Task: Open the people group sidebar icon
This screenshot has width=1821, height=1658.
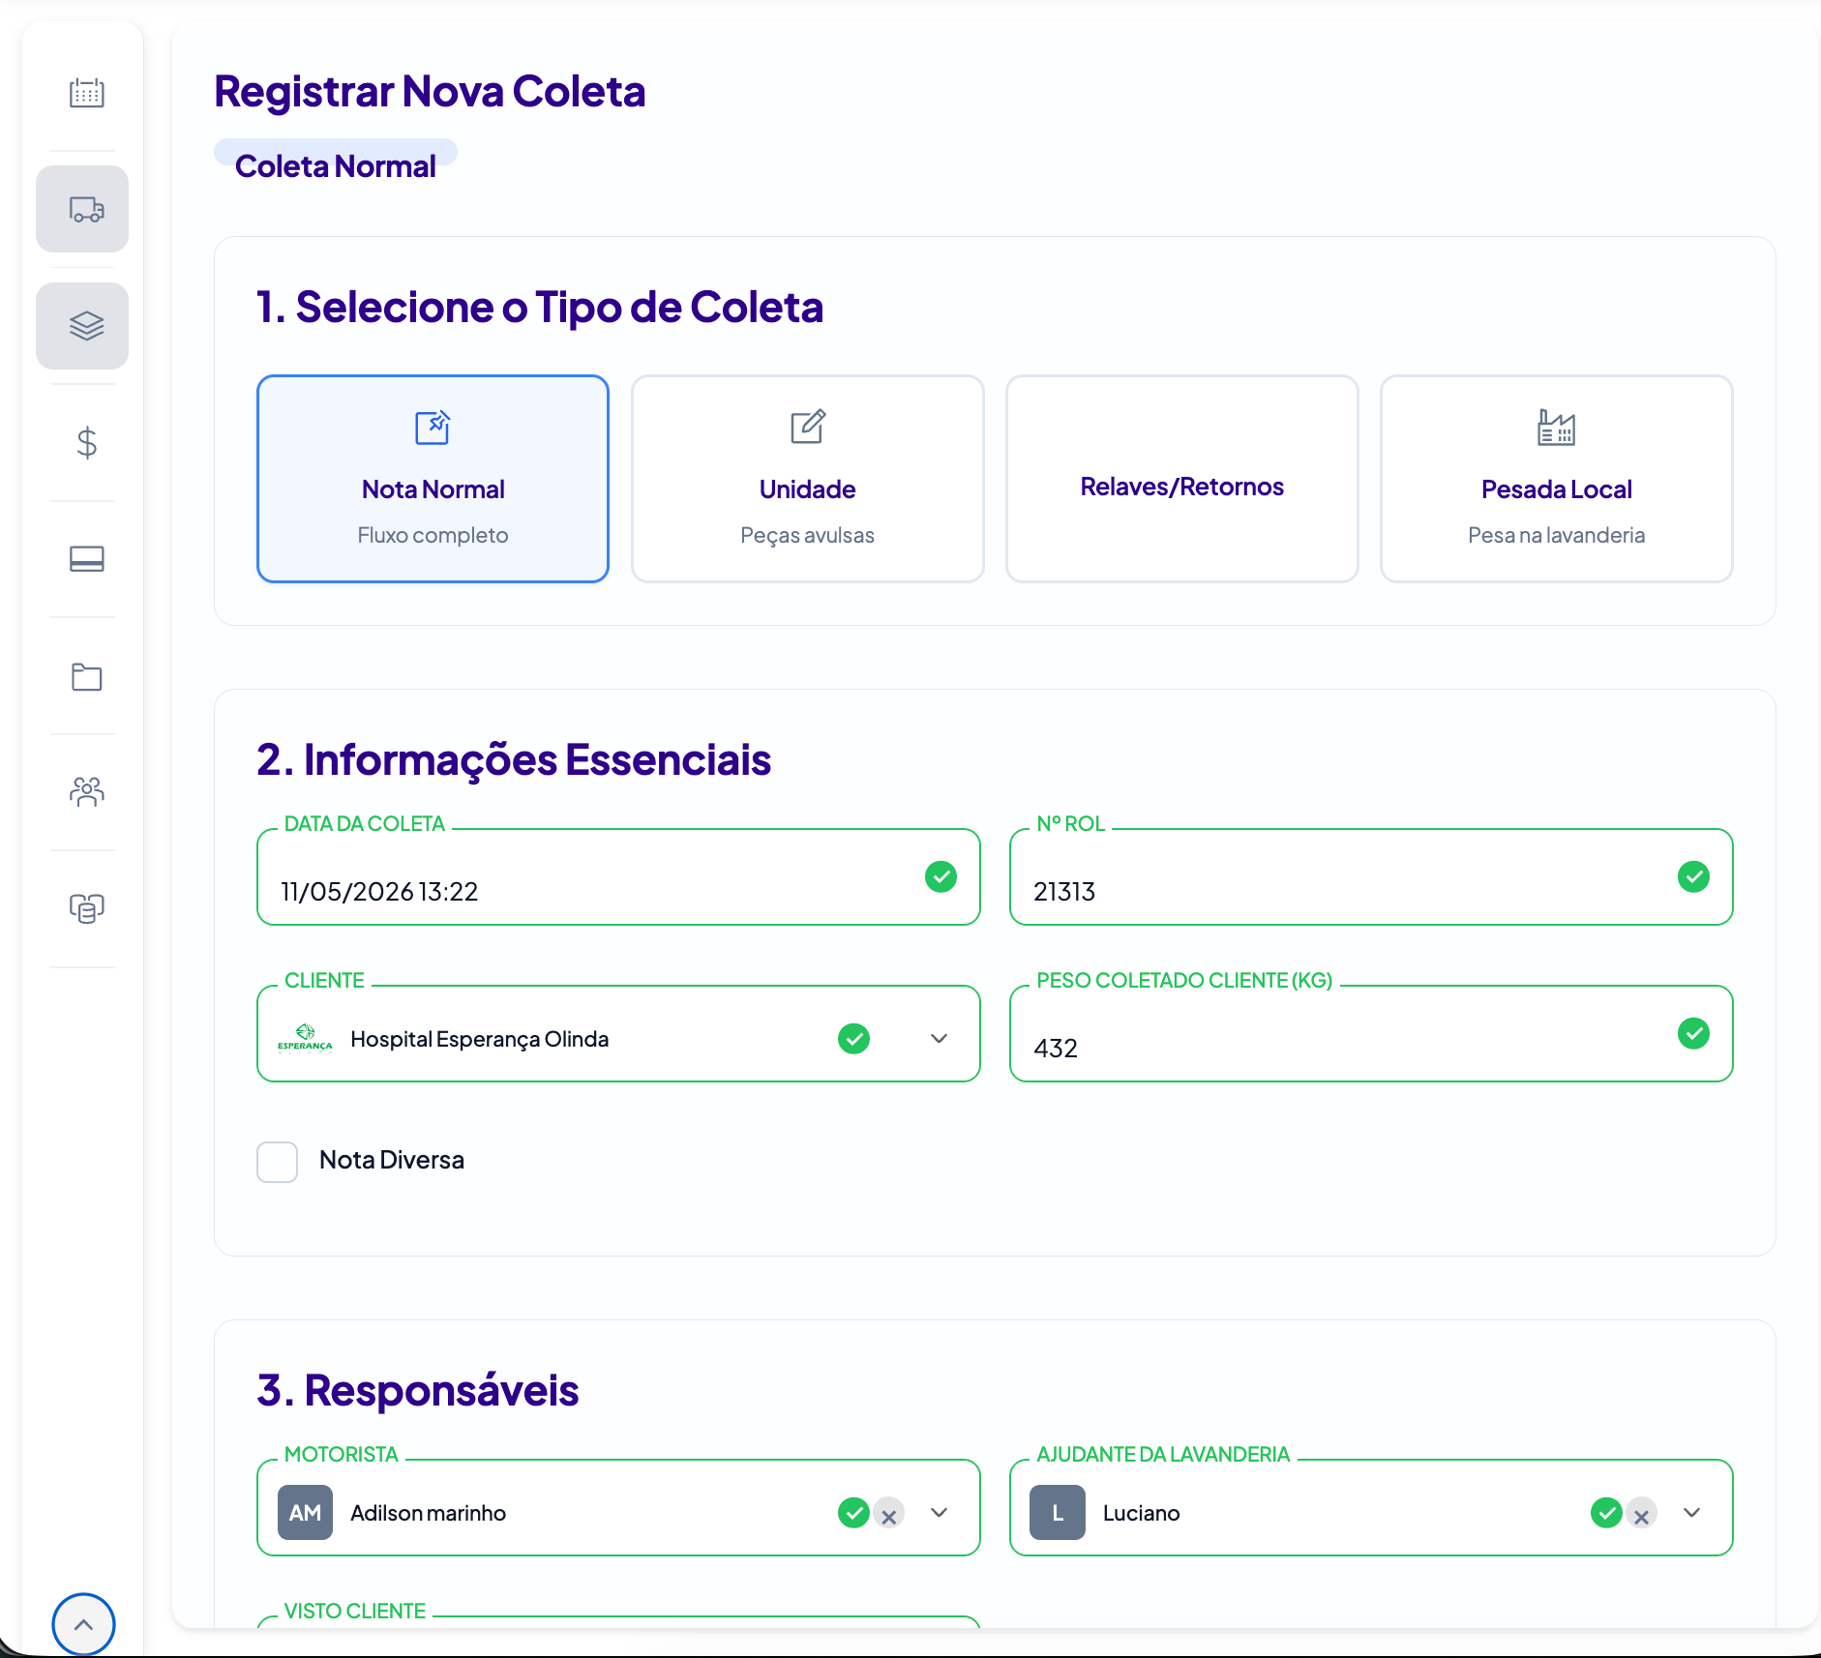Action: click(x=86, y=792)
